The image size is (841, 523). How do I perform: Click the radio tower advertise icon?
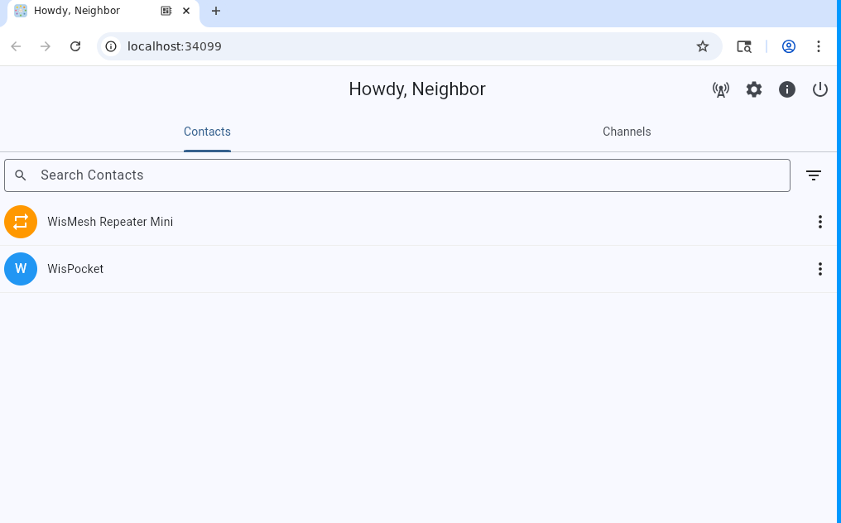click(721, 89)
